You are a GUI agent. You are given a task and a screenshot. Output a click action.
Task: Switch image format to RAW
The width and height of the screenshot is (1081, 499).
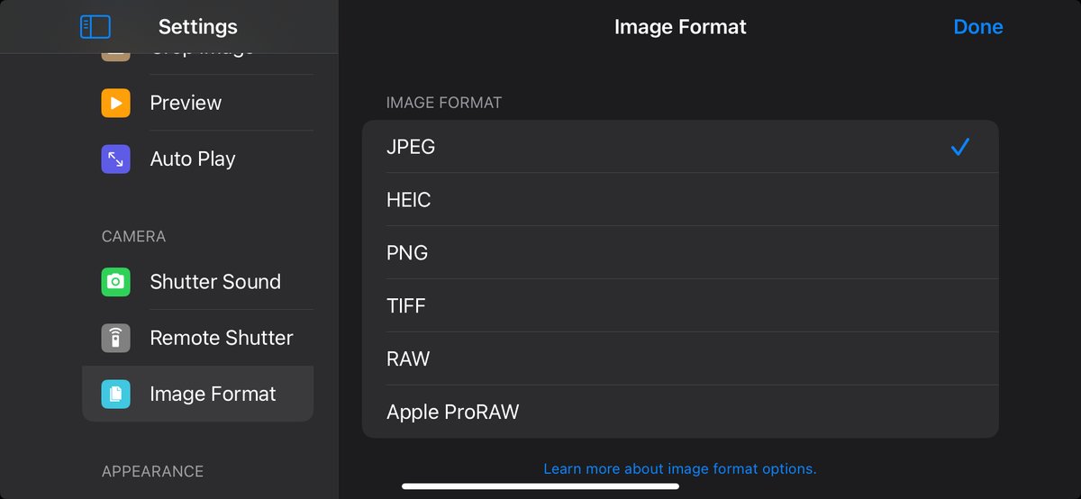pyautogui.click(x=680, y=359)
